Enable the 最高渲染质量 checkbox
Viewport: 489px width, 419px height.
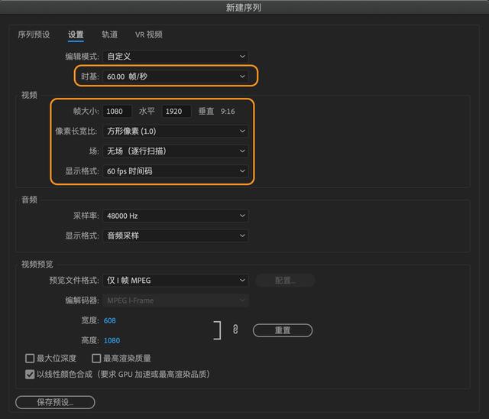coord(96,358)
